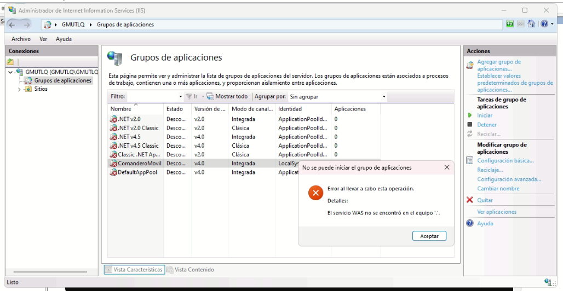Click the Configuración básica icon
Viewport: 563px width, 291px height.
click(x=470, y=160)
